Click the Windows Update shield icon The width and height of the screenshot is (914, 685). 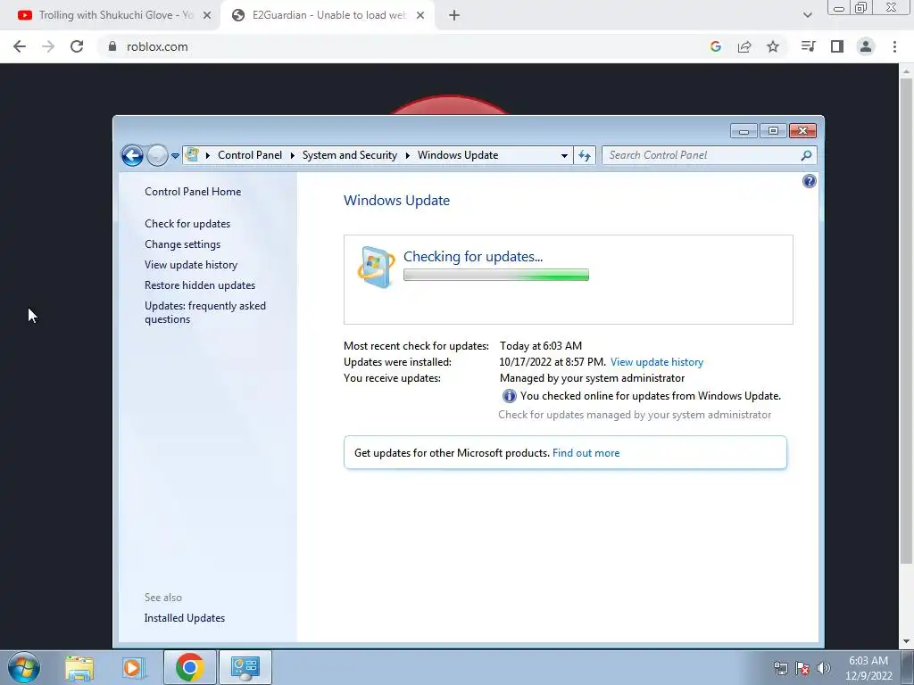pos(376,267)
